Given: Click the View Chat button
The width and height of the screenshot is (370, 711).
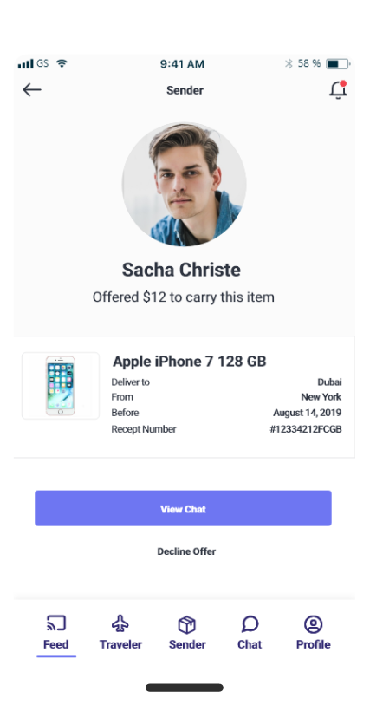Looking at the screenshot, I should coord(183,508).
